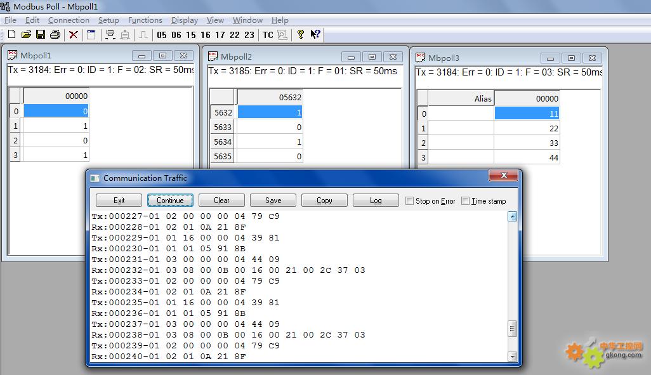Click function 15 toolbar button
The image size is (651, 375).
point(191,35)
